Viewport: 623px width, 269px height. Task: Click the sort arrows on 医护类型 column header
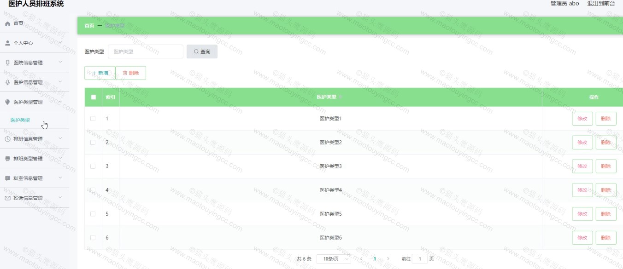tap(341, 97)
